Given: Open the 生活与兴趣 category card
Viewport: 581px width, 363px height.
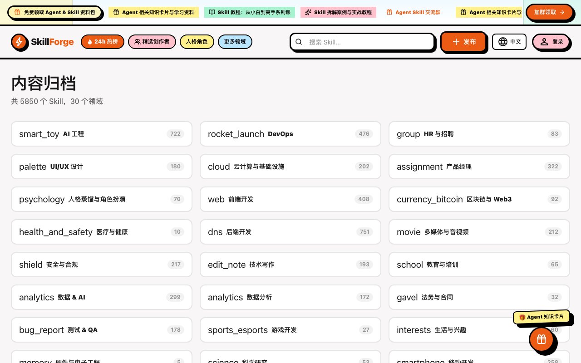Looking at the screenshot, I should [479, 330].
